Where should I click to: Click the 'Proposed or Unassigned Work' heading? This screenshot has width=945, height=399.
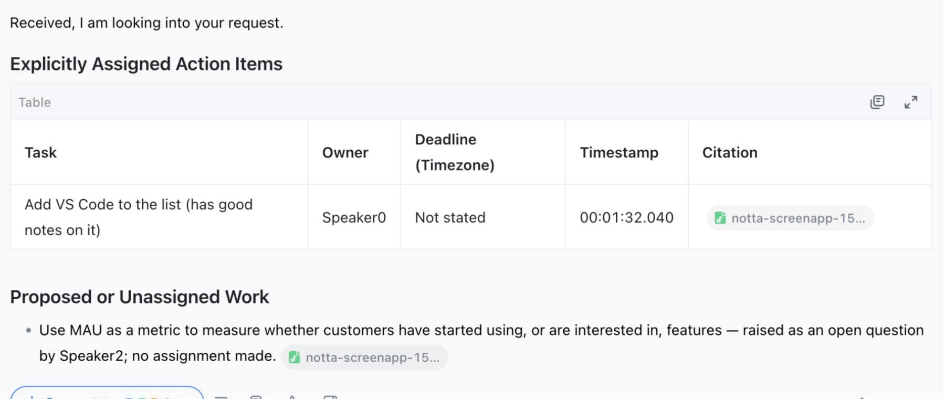(x=140, y=297)
